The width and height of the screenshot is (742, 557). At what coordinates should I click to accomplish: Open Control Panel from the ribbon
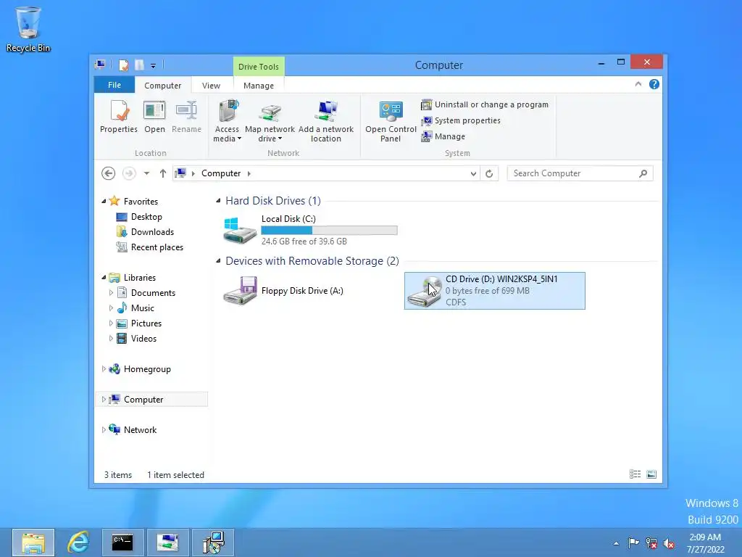[391, 121]
